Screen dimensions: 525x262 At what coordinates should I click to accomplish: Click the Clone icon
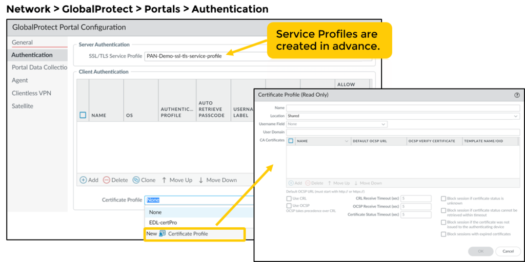136,180
